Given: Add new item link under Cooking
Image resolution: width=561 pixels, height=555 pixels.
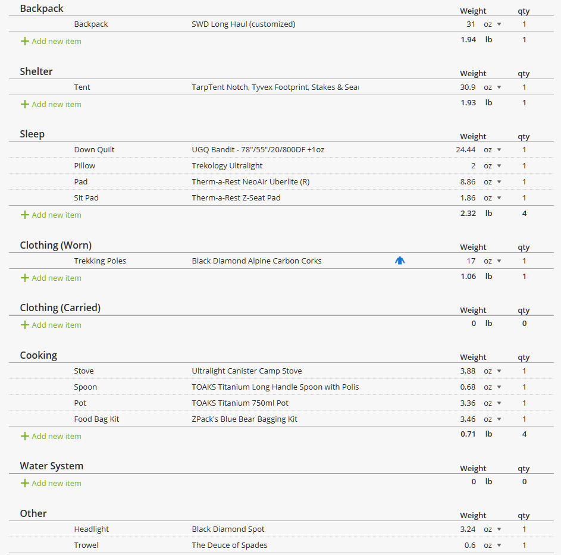Looking at the screenshot, I should (57, 436).
